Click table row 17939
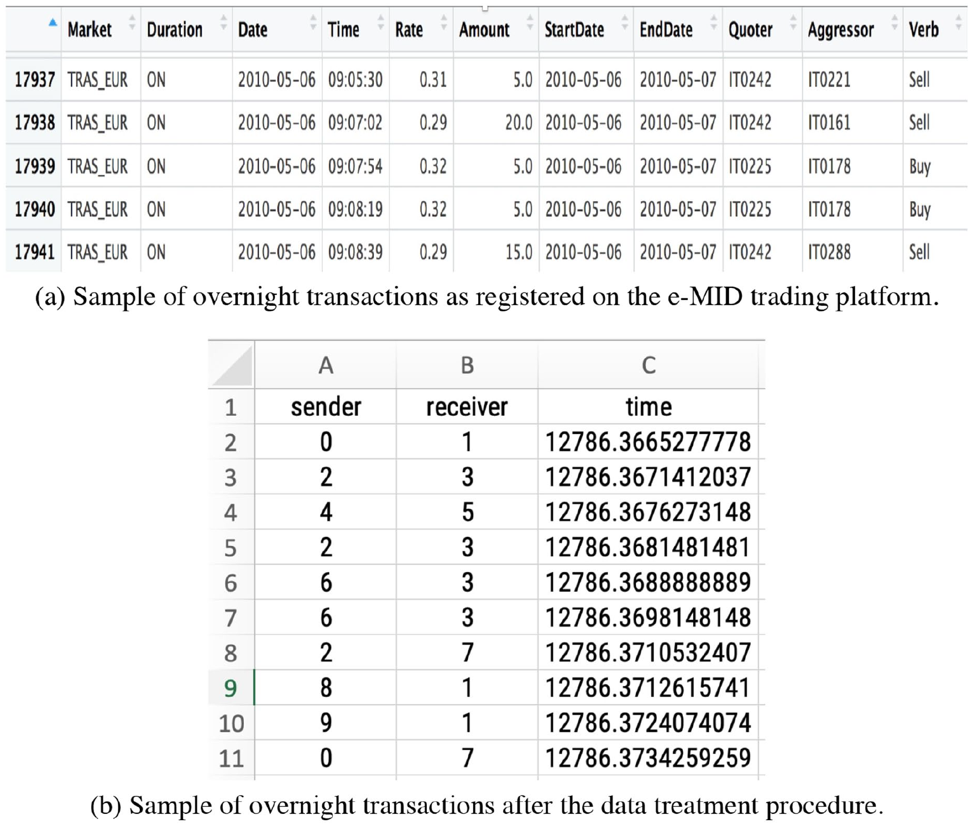Viewport: 971px width, 826px height. coord(486,166)
